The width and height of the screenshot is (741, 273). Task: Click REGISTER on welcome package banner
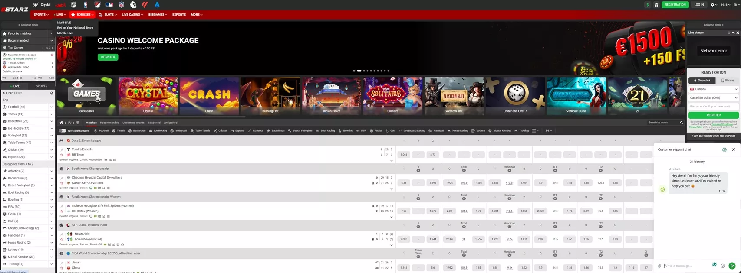[x=108, y=57]
